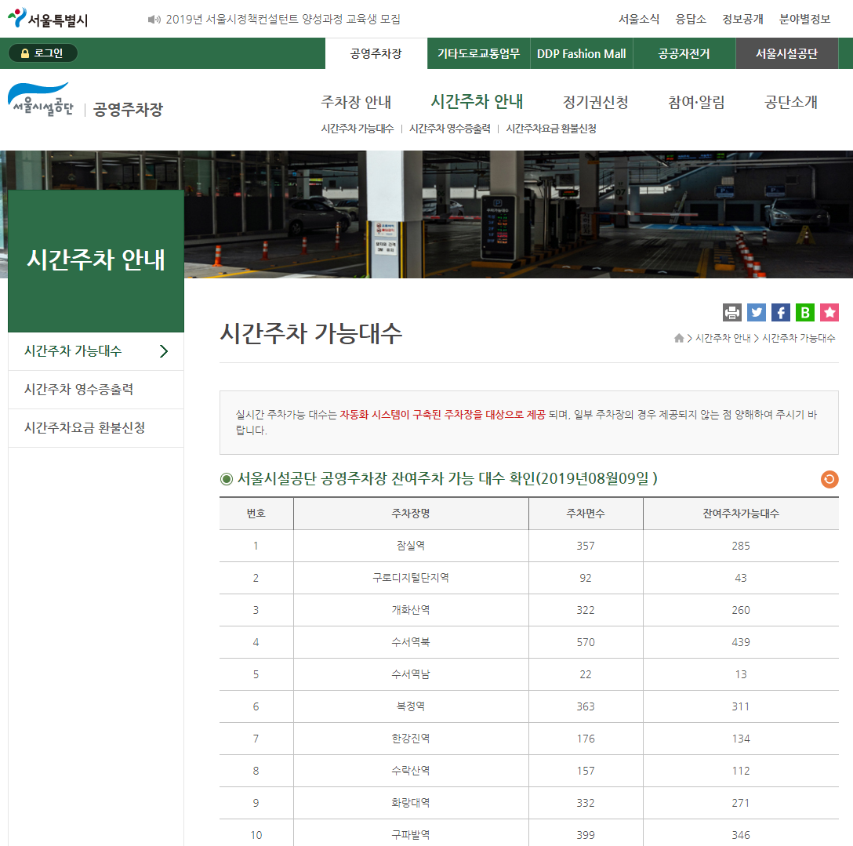Click the green blog share icon

point(805,312)
